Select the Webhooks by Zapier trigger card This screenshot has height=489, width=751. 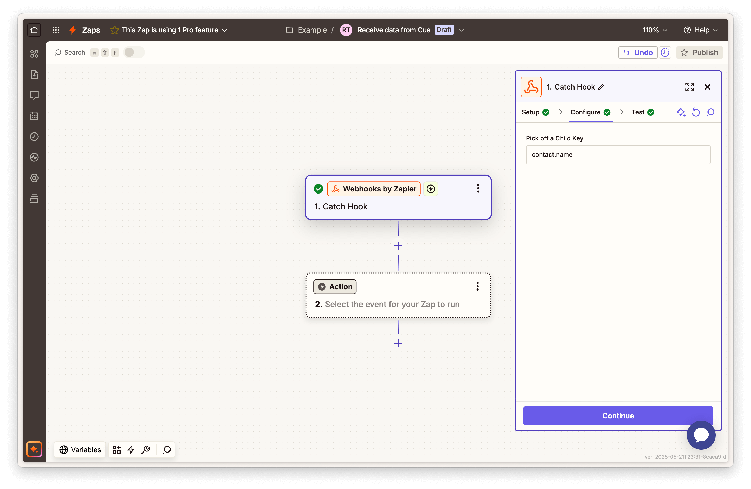tap(398, 198)
